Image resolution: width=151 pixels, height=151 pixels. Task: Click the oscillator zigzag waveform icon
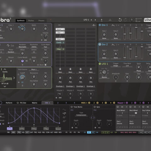pos(8,45)
